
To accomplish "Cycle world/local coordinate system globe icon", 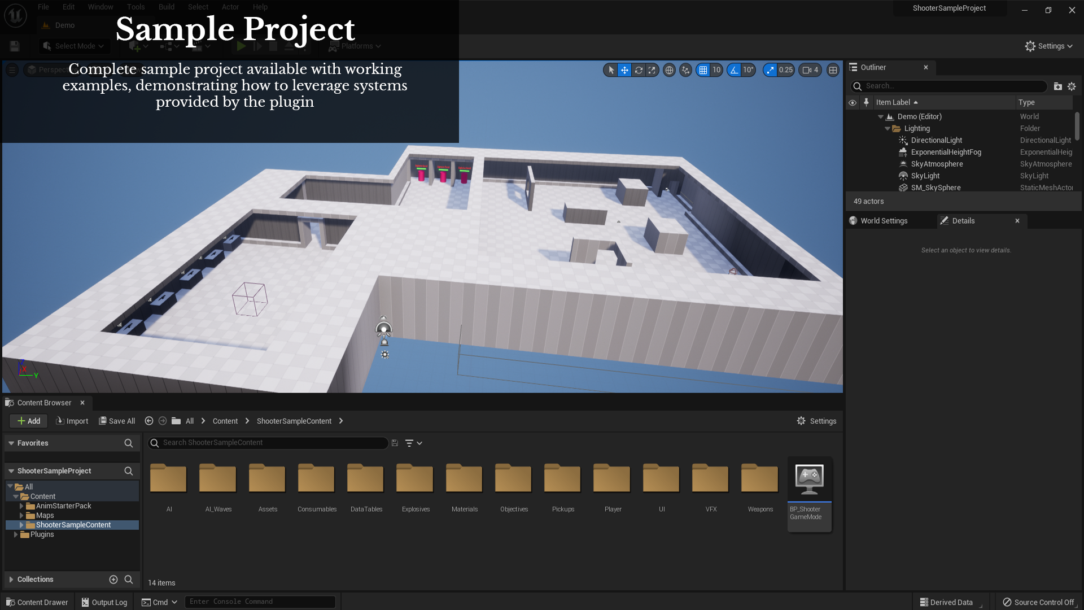I will (x=669, y=70).
